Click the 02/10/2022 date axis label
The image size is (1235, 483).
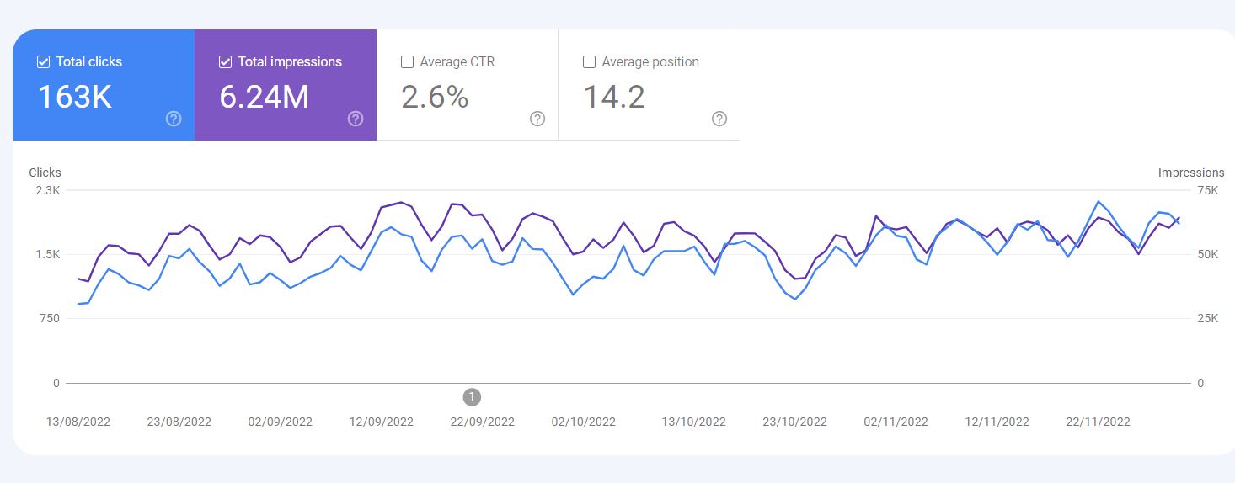583,422
